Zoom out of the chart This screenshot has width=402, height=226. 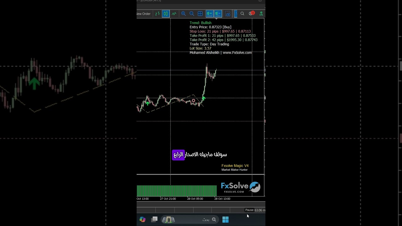pyautogui.click(x=192, y=13)
